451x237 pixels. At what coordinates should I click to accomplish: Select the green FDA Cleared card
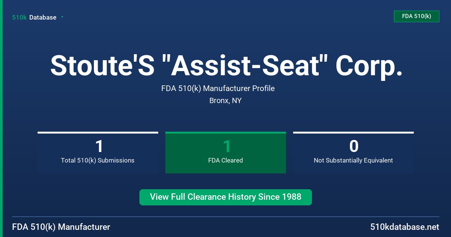(x=225, y=152)
